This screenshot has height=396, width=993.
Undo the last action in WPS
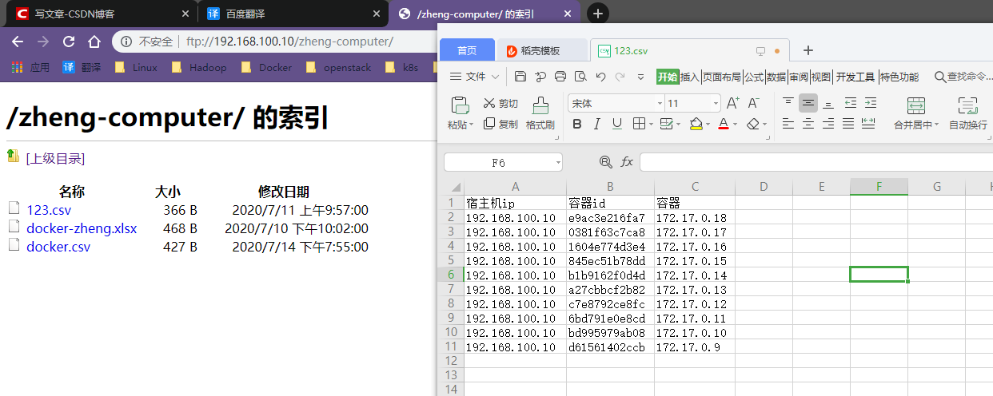tap(600, 77)
